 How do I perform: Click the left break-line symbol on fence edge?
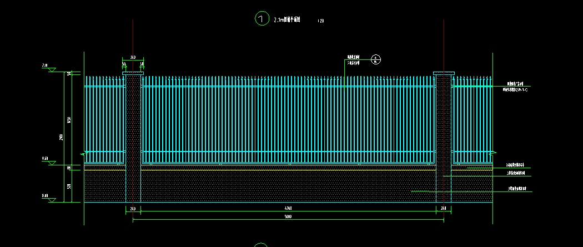tap(83, 154)
